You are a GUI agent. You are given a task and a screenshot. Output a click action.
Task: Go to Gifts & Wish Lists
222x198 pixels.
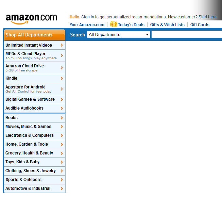[167, 25]
